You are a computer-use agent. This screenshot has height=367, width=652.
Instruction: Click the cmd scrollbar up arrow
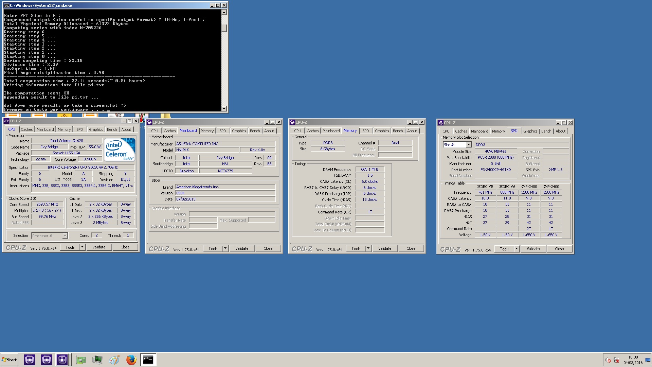point(224,12)
